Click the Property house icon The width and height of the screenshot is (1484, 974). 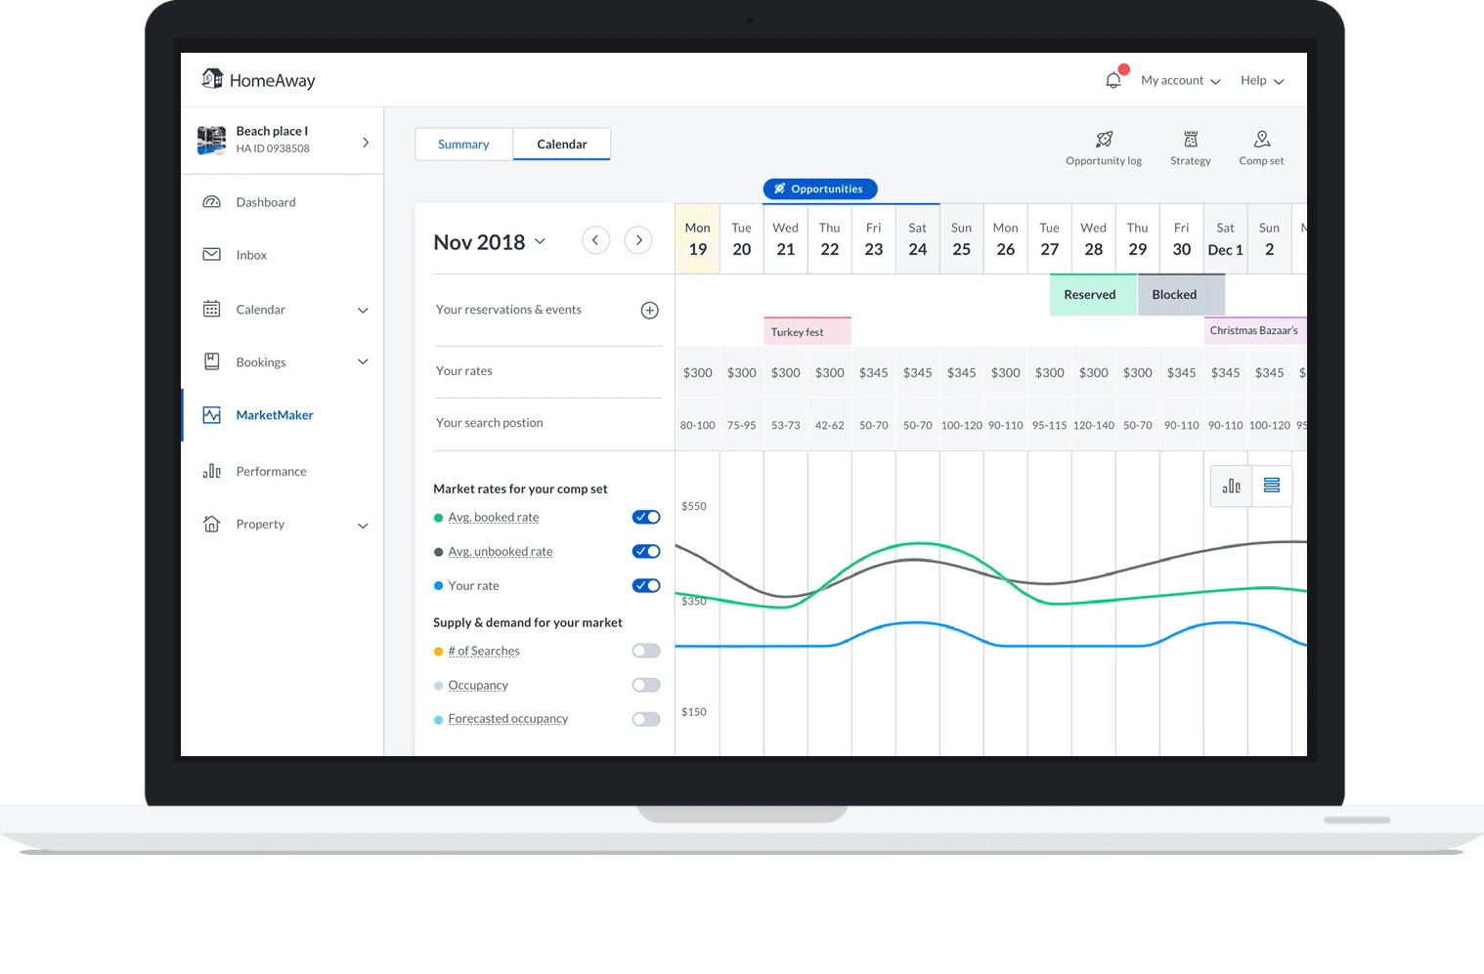point(211,524)
